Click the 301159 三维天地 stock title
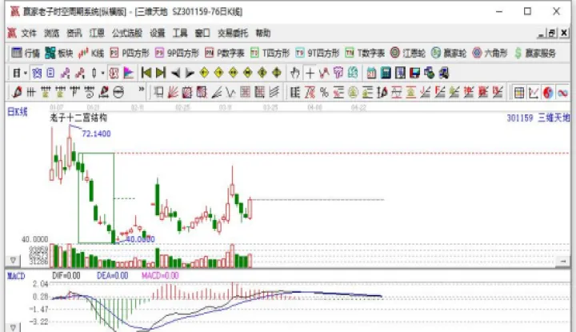The image size is (576, 332). (x=538, y=118)
